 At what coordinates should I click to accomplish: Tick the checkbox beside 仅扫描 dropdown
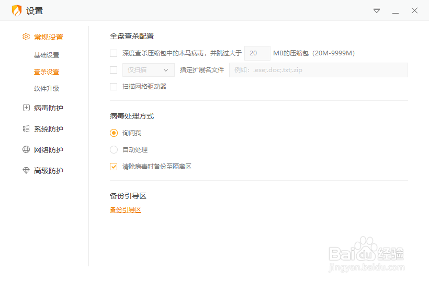[114, 70]
